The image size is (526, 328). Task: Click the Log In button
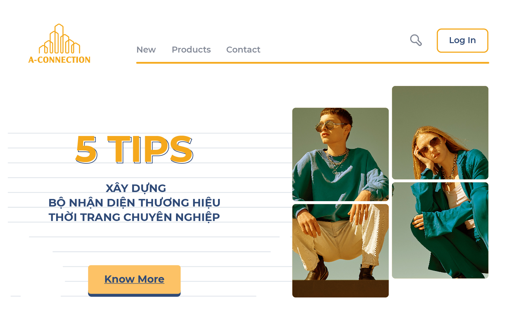tap(463, 41)
